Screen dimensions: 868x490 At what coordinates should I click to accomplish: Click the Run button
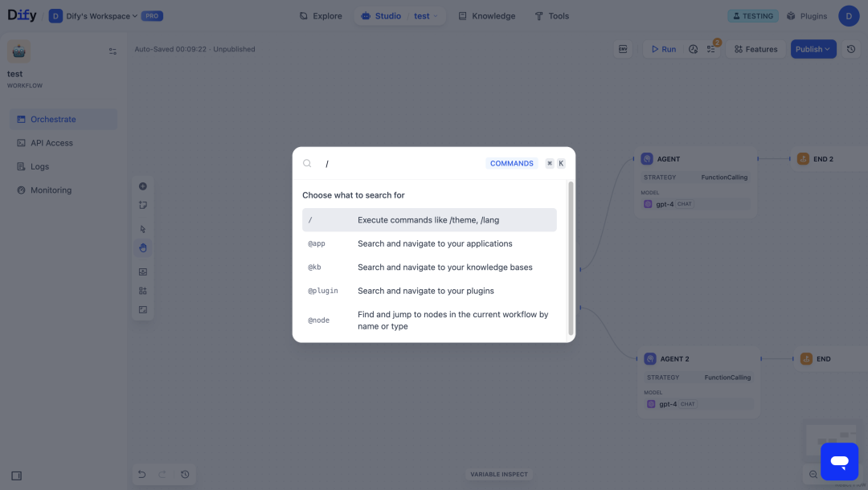point(663,49)
